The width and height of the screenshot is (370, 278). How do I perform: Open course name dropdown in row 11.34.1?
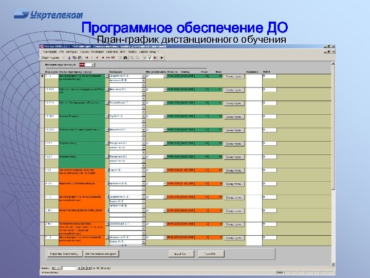pyautogui.click(x=107, y=116)
